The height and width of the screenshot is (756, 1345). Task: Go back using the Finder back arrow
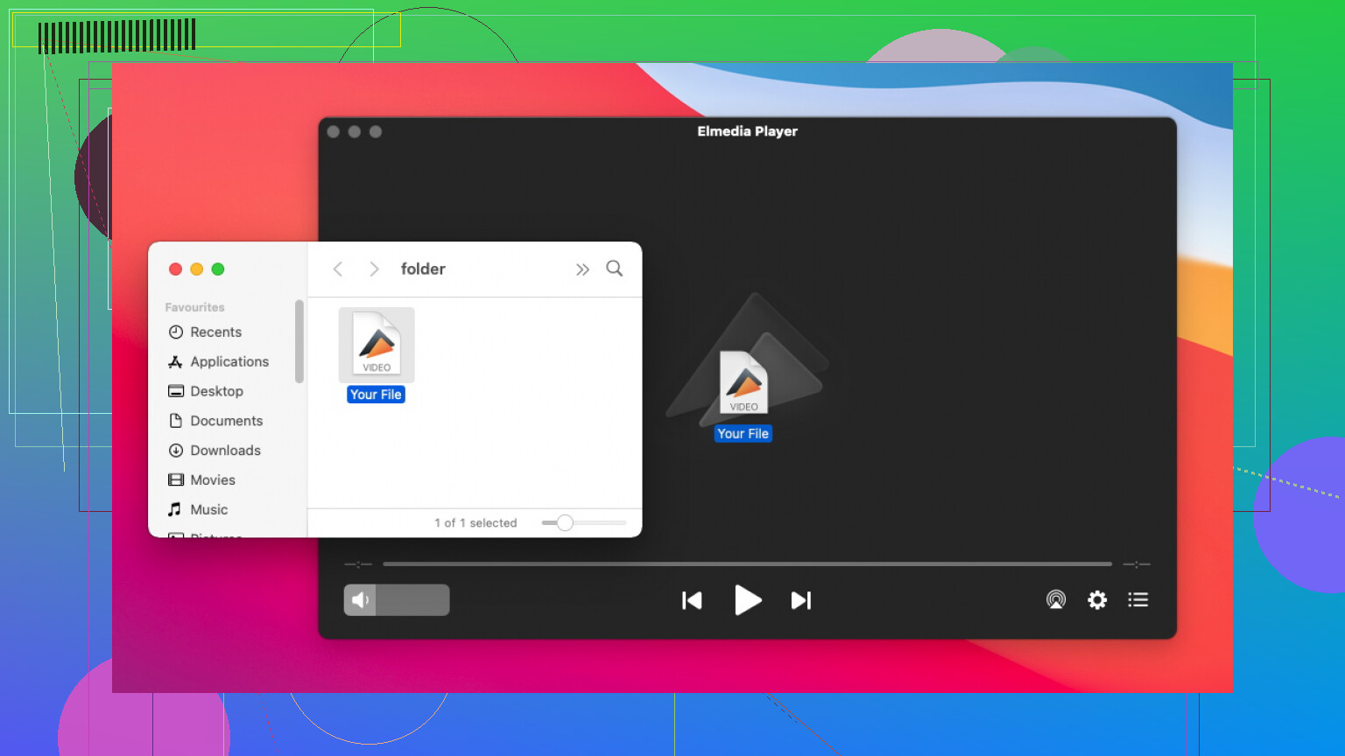tap(338, 269)
